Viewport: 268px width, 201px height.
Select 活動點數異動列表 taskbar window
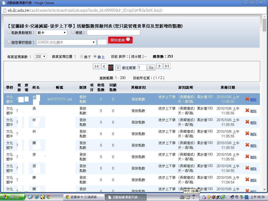click(126, 197)
